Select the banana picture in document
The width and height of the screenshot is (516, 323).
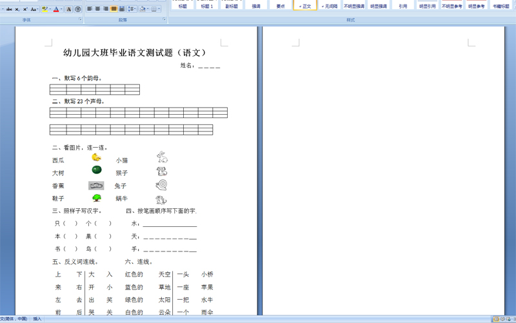[x=96, y=157]
